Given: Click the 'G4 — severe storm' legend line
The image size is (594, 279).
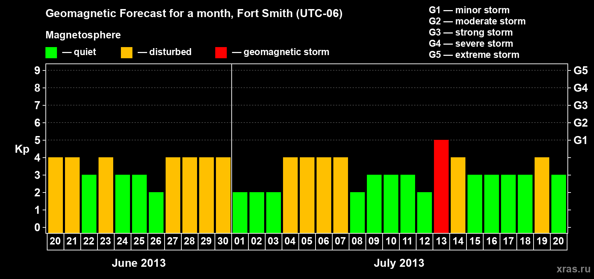Looking at the screenshot, I should 471,44.
